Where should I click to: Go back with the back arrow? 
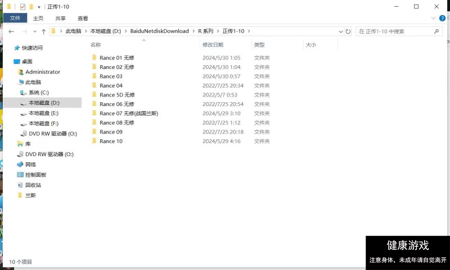[x=11, y=31]
